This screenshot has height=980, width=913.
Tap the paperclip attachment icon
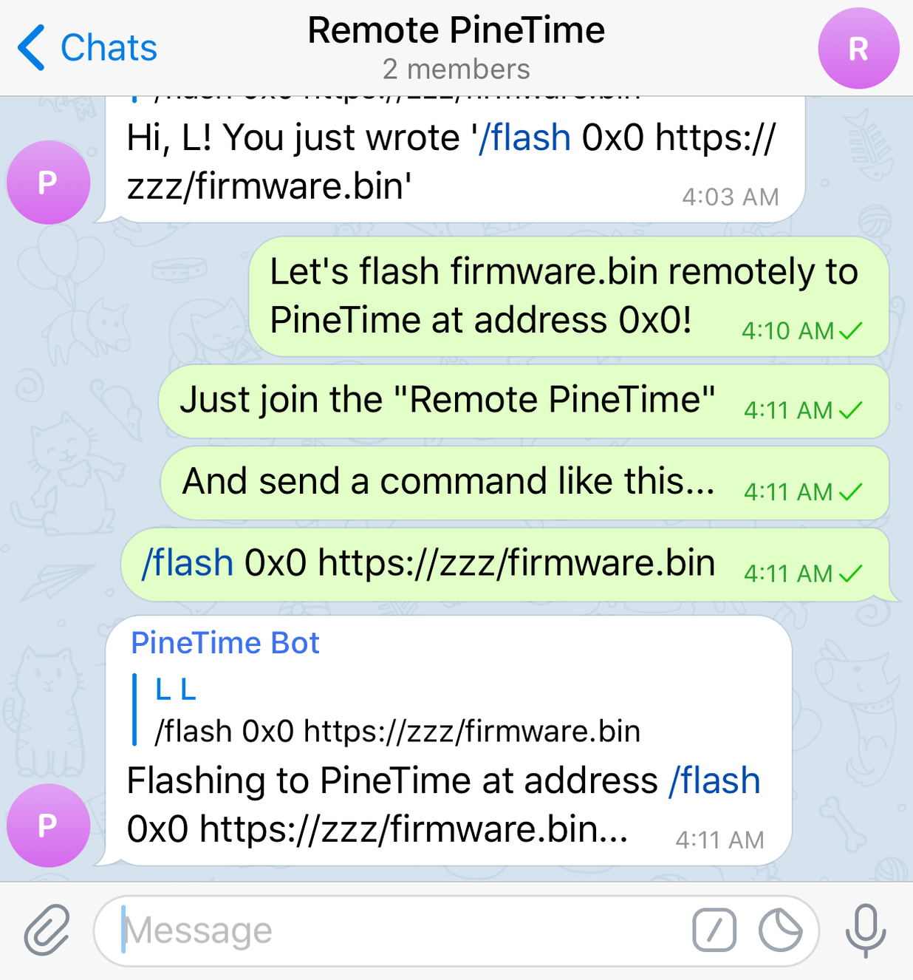tap(47, 930)
